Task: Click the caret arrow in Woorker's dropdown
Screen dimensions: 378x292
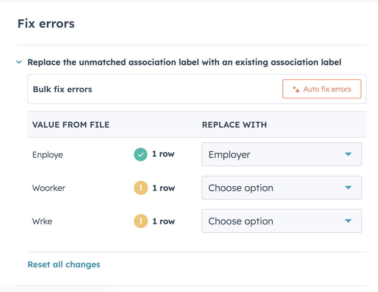Action: pyautogui.click(x=348, y=188)
